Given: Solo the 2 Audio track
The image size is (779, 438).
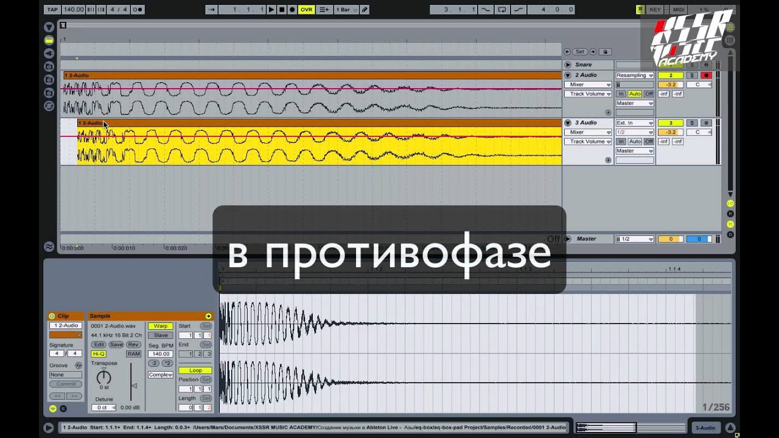Looking at the screenshot, I should (x=691, y=75).
